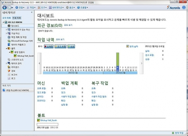188x136 pixels.
Task: Select the 중앙 집중식 vault icon
Action: tap(12, 52)
